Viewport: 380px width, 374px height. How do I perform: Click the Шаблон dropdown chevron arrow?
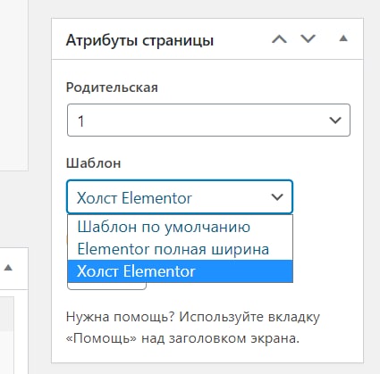277,197
